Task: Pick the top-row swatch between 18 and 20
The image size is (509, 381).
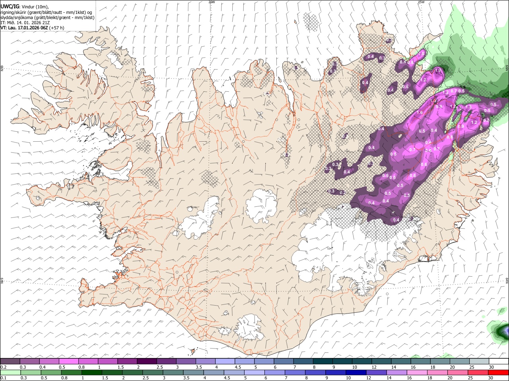Action: click(x=439, y=361)
